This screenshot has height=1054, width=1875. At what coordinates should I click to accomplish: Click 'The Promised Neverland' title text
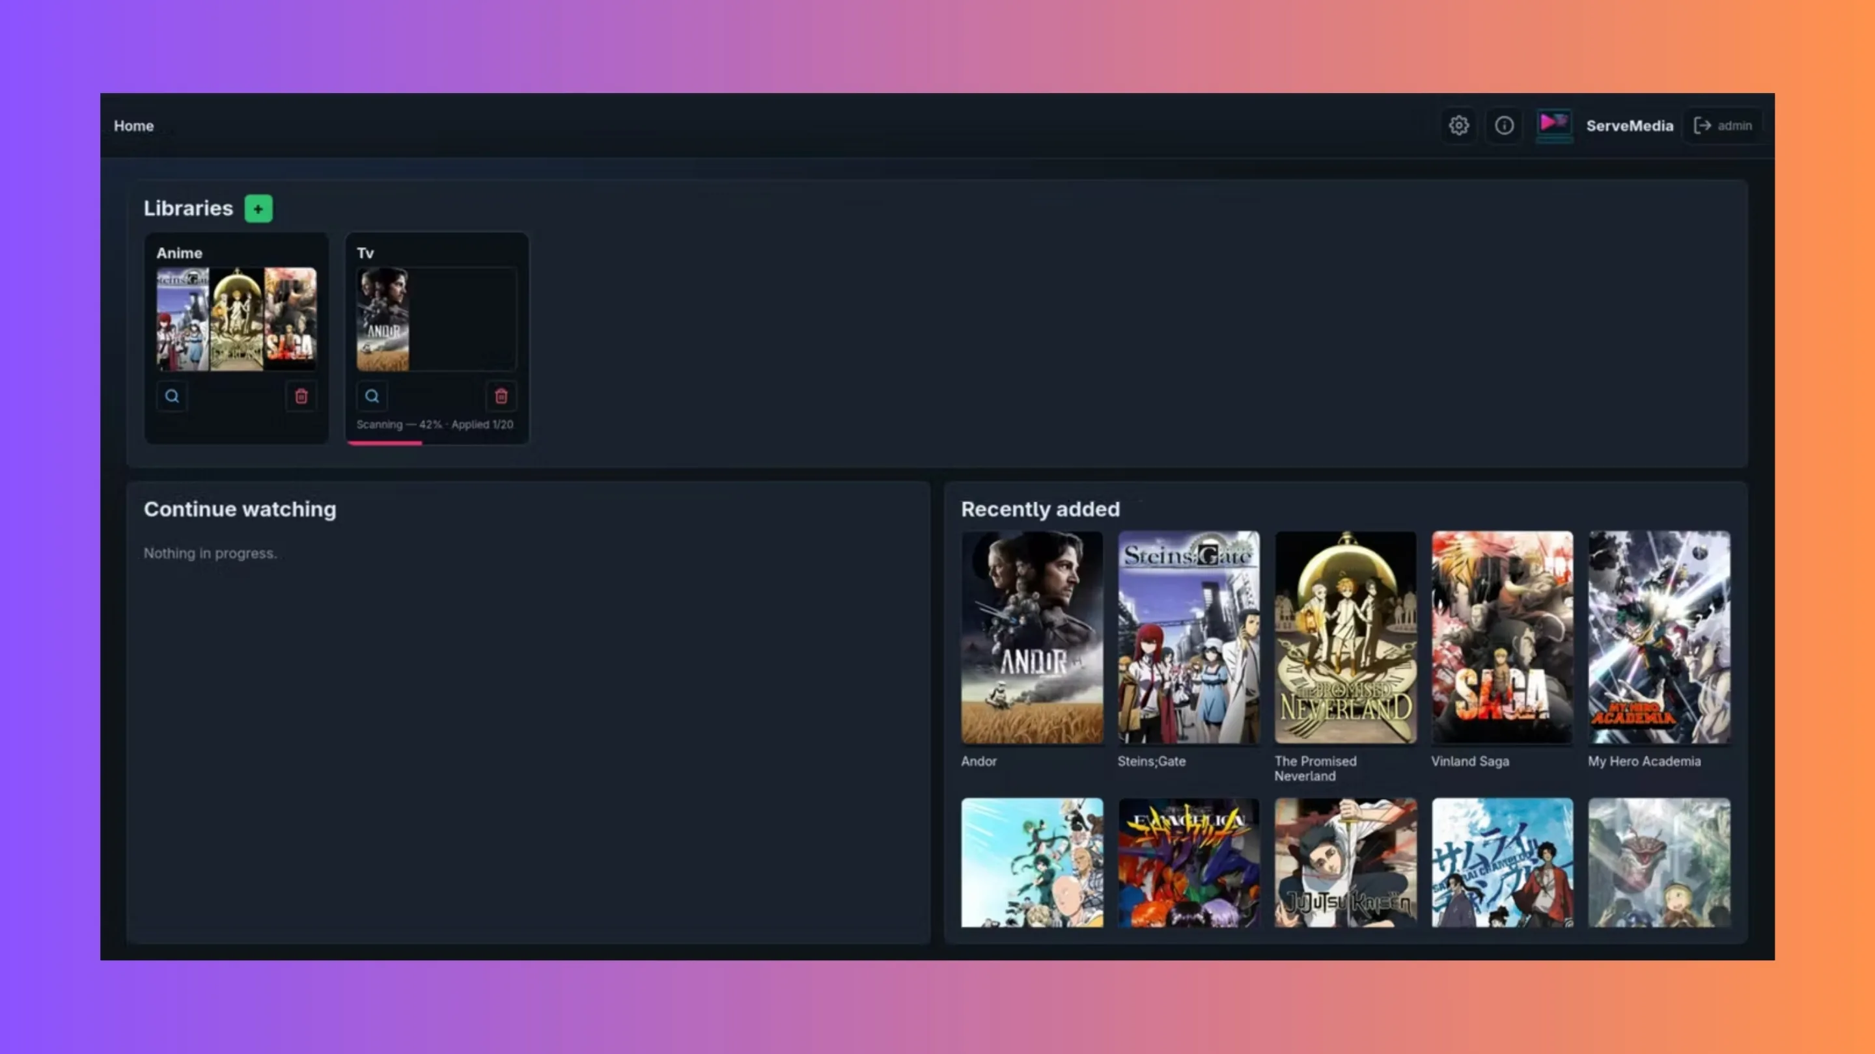click(x=1315, y=768)
